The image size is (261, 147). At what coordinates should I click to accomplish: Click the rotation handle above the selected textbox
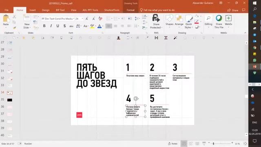click(136, 99)
